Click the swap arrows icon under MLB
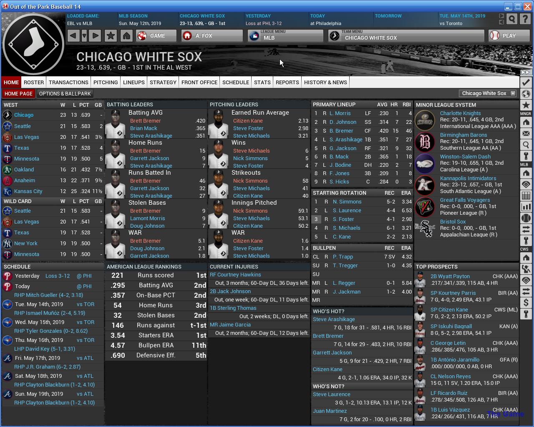Image resolution: width=534 pixels, height=427 pixels. click(x=526, y=229)
